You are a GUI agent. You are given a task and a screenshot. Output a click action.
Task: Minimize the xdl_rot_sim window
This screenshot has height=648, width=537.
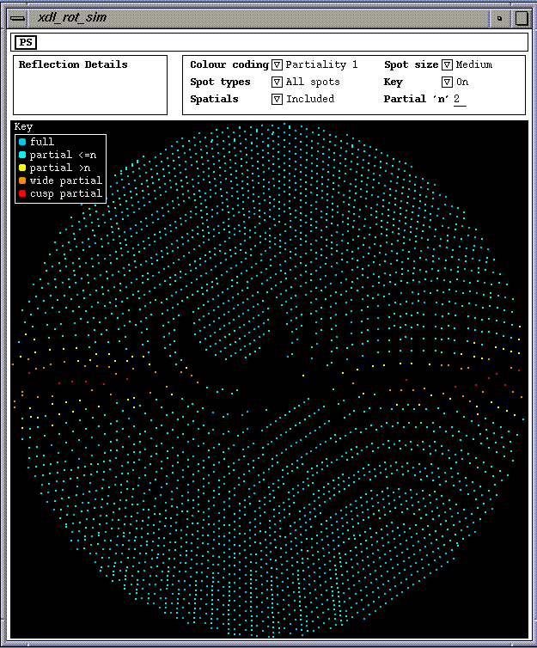[x=499, y=17]
